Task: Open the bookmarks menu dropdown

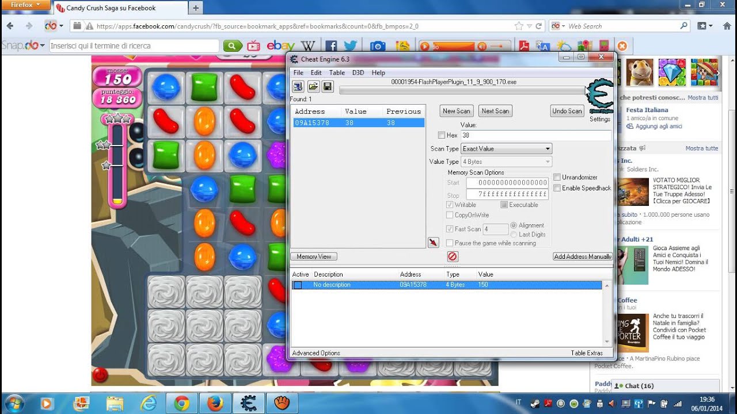Action: [x=705, y=26]
